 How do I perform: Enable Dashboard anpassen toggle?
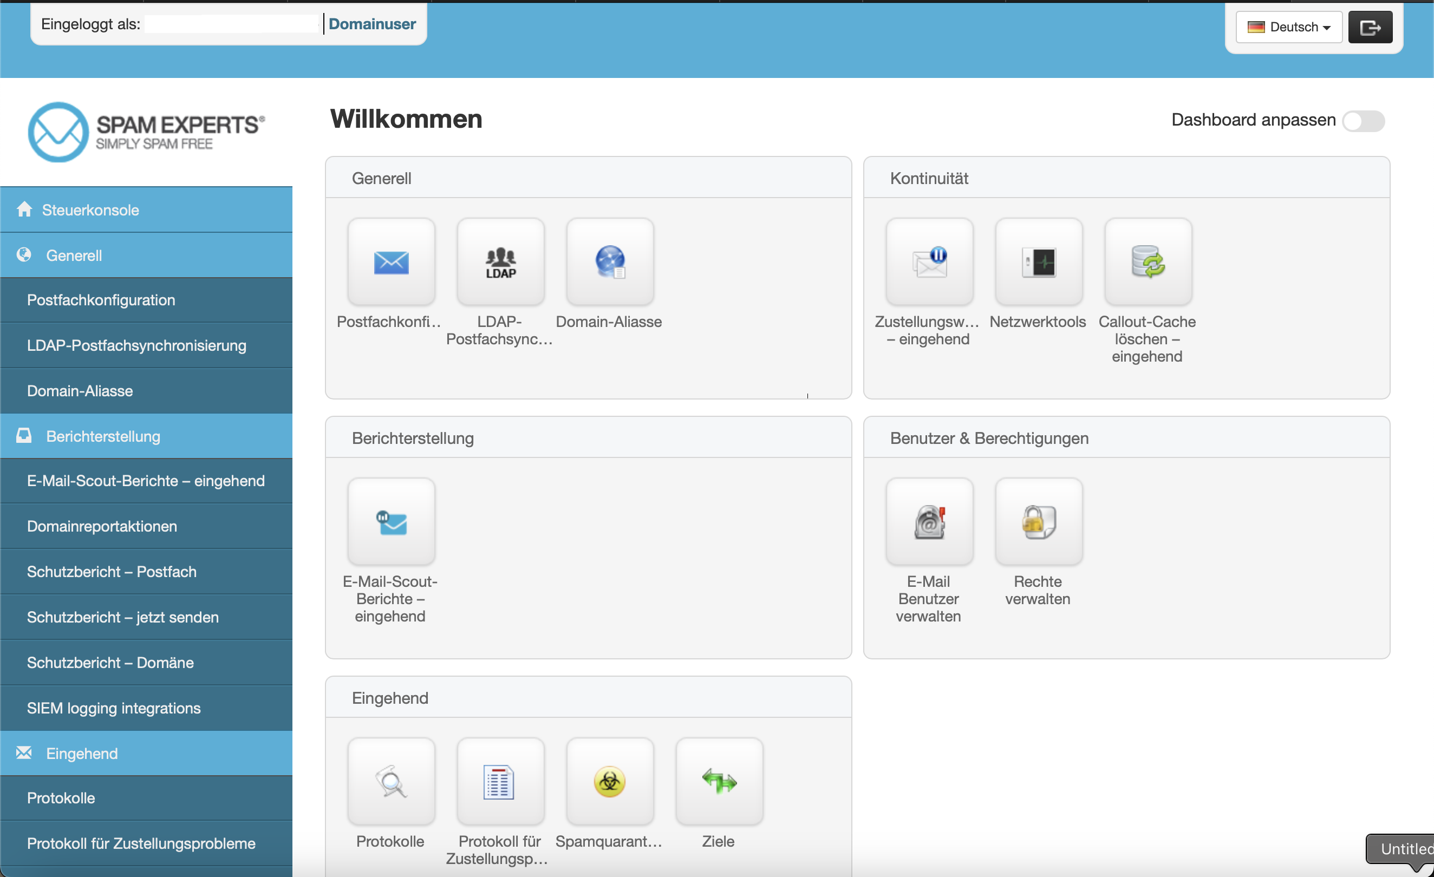click(x=1364, y=121)
